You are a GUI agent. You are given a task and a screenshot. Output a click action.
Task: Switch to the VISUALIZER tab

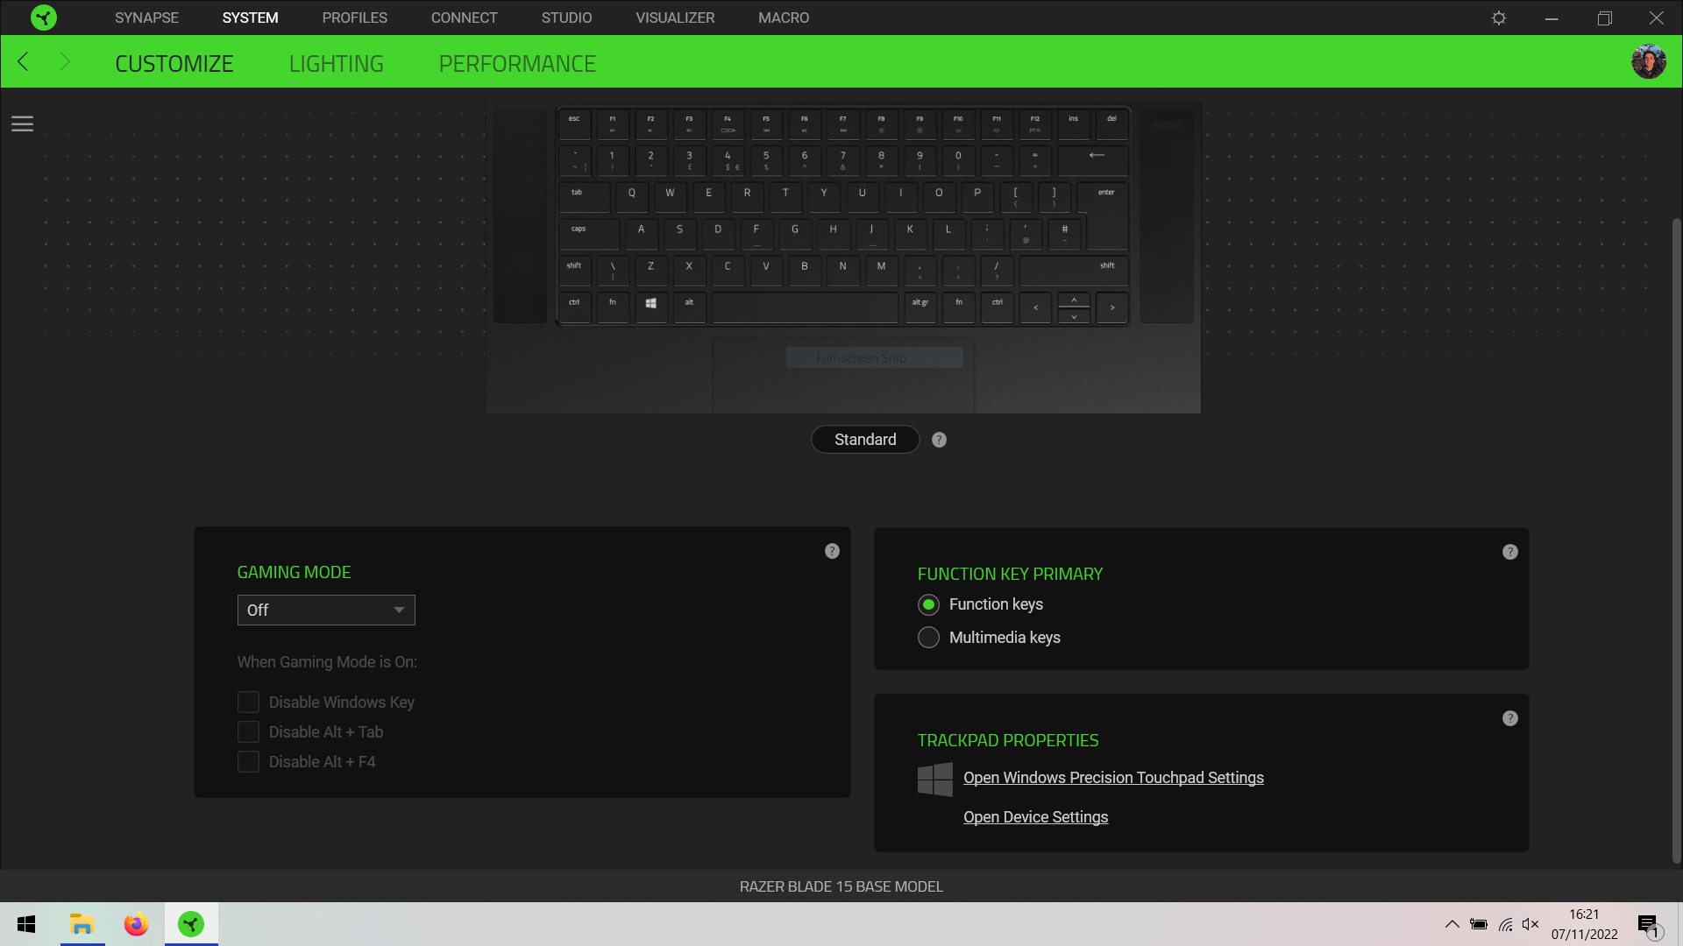click(675, 18)
